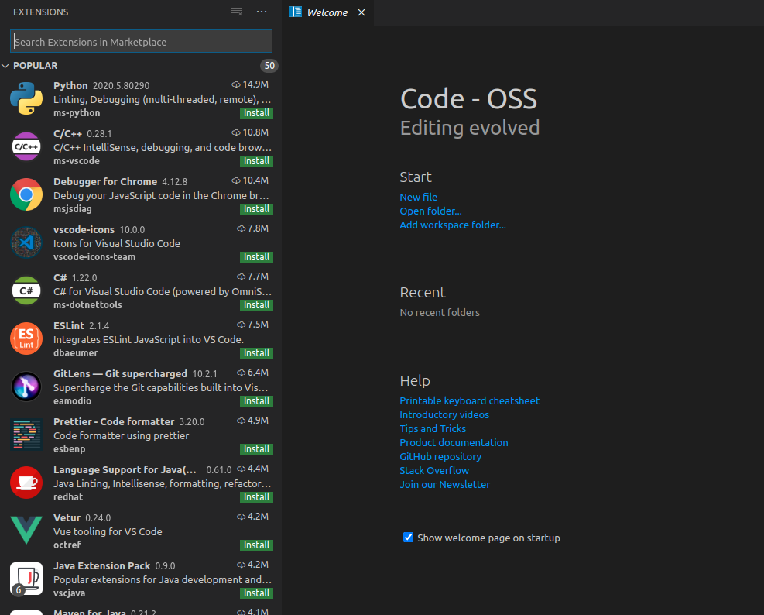Select the Prettier - Code formatter title
764x615 pixels.
click(114, 422)
